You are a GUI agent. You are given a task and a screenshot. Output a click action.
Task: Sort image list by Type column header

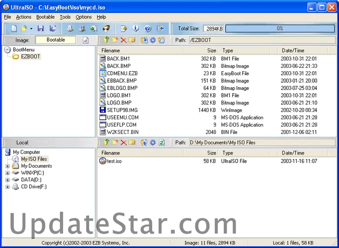(244, 50)
